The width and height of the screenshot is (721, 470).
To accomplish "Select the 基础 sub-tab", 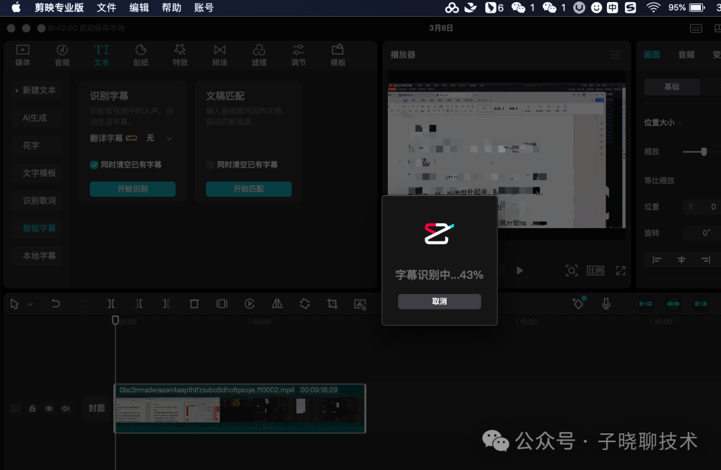I will click(x=672, y=87).
